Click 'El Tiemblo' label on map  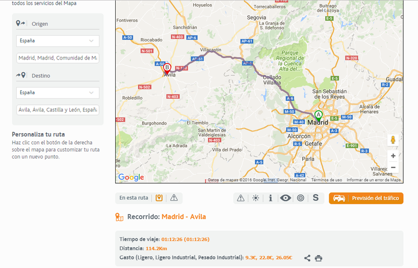pos(197,123)
